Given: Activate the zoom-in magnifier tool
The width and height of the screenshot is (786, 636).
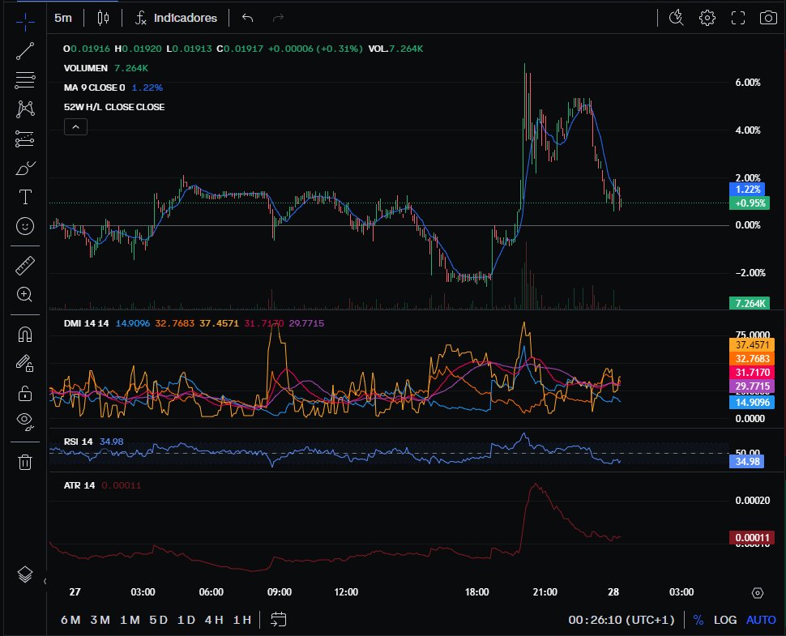Looking at the screenshot, I should pyautogui.click(x=25, y=294).
